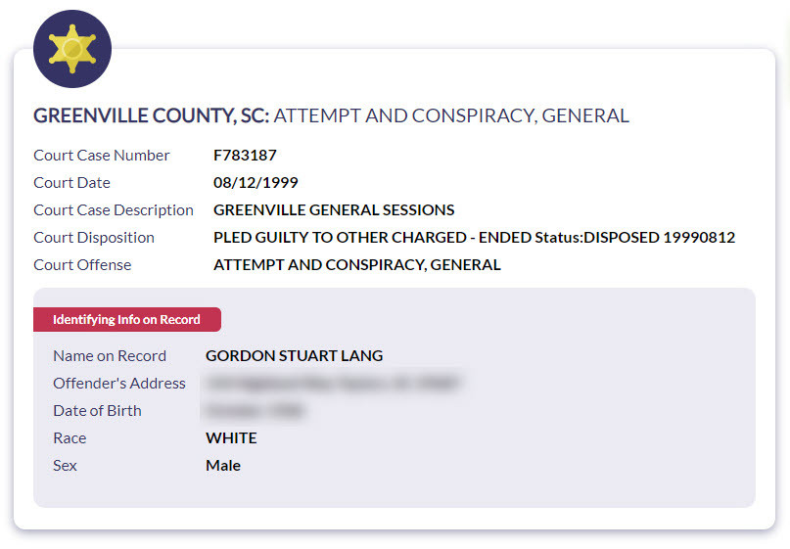Viewport: 790px width, 549px height.
Task: Click the Name on Record label
Action: coord(110,355)
